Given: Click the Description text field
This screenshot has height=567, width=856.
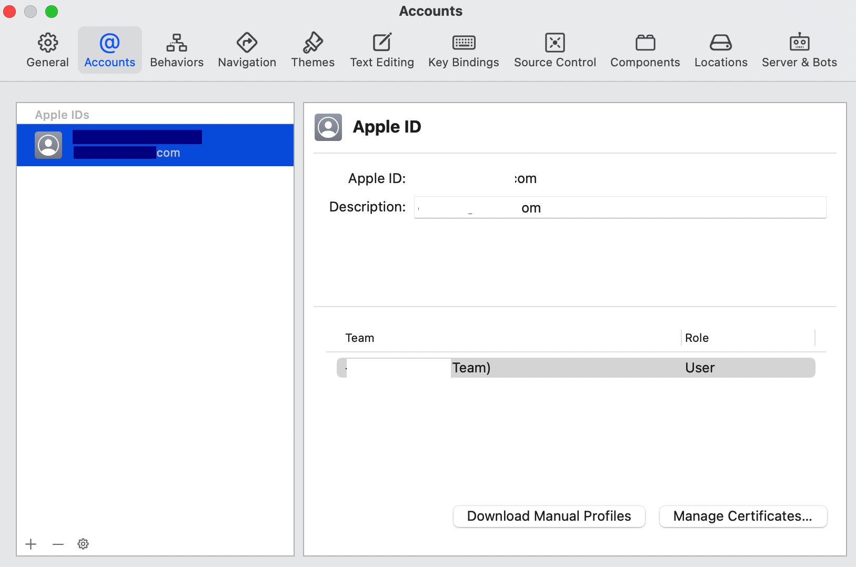Looking at the screenshot, I should pos(620,207).
